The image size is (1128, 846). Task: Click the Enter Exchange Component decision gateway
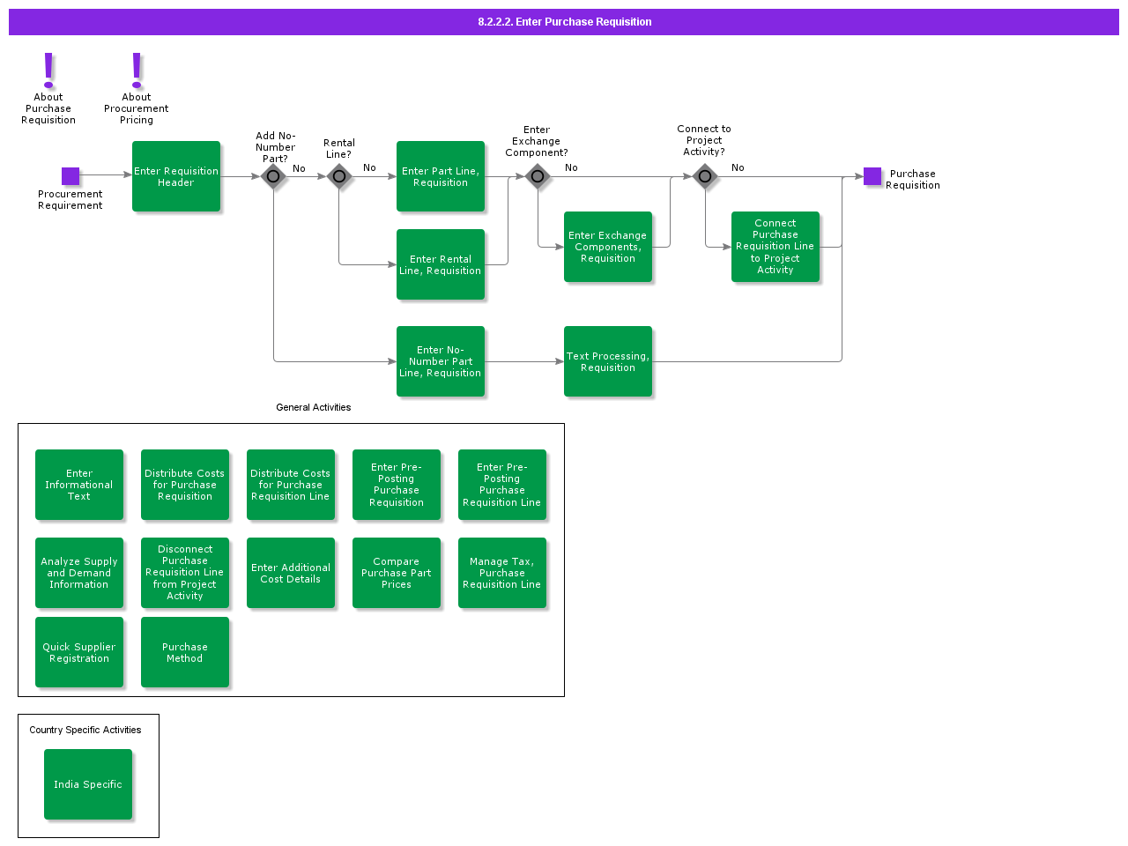538,176
